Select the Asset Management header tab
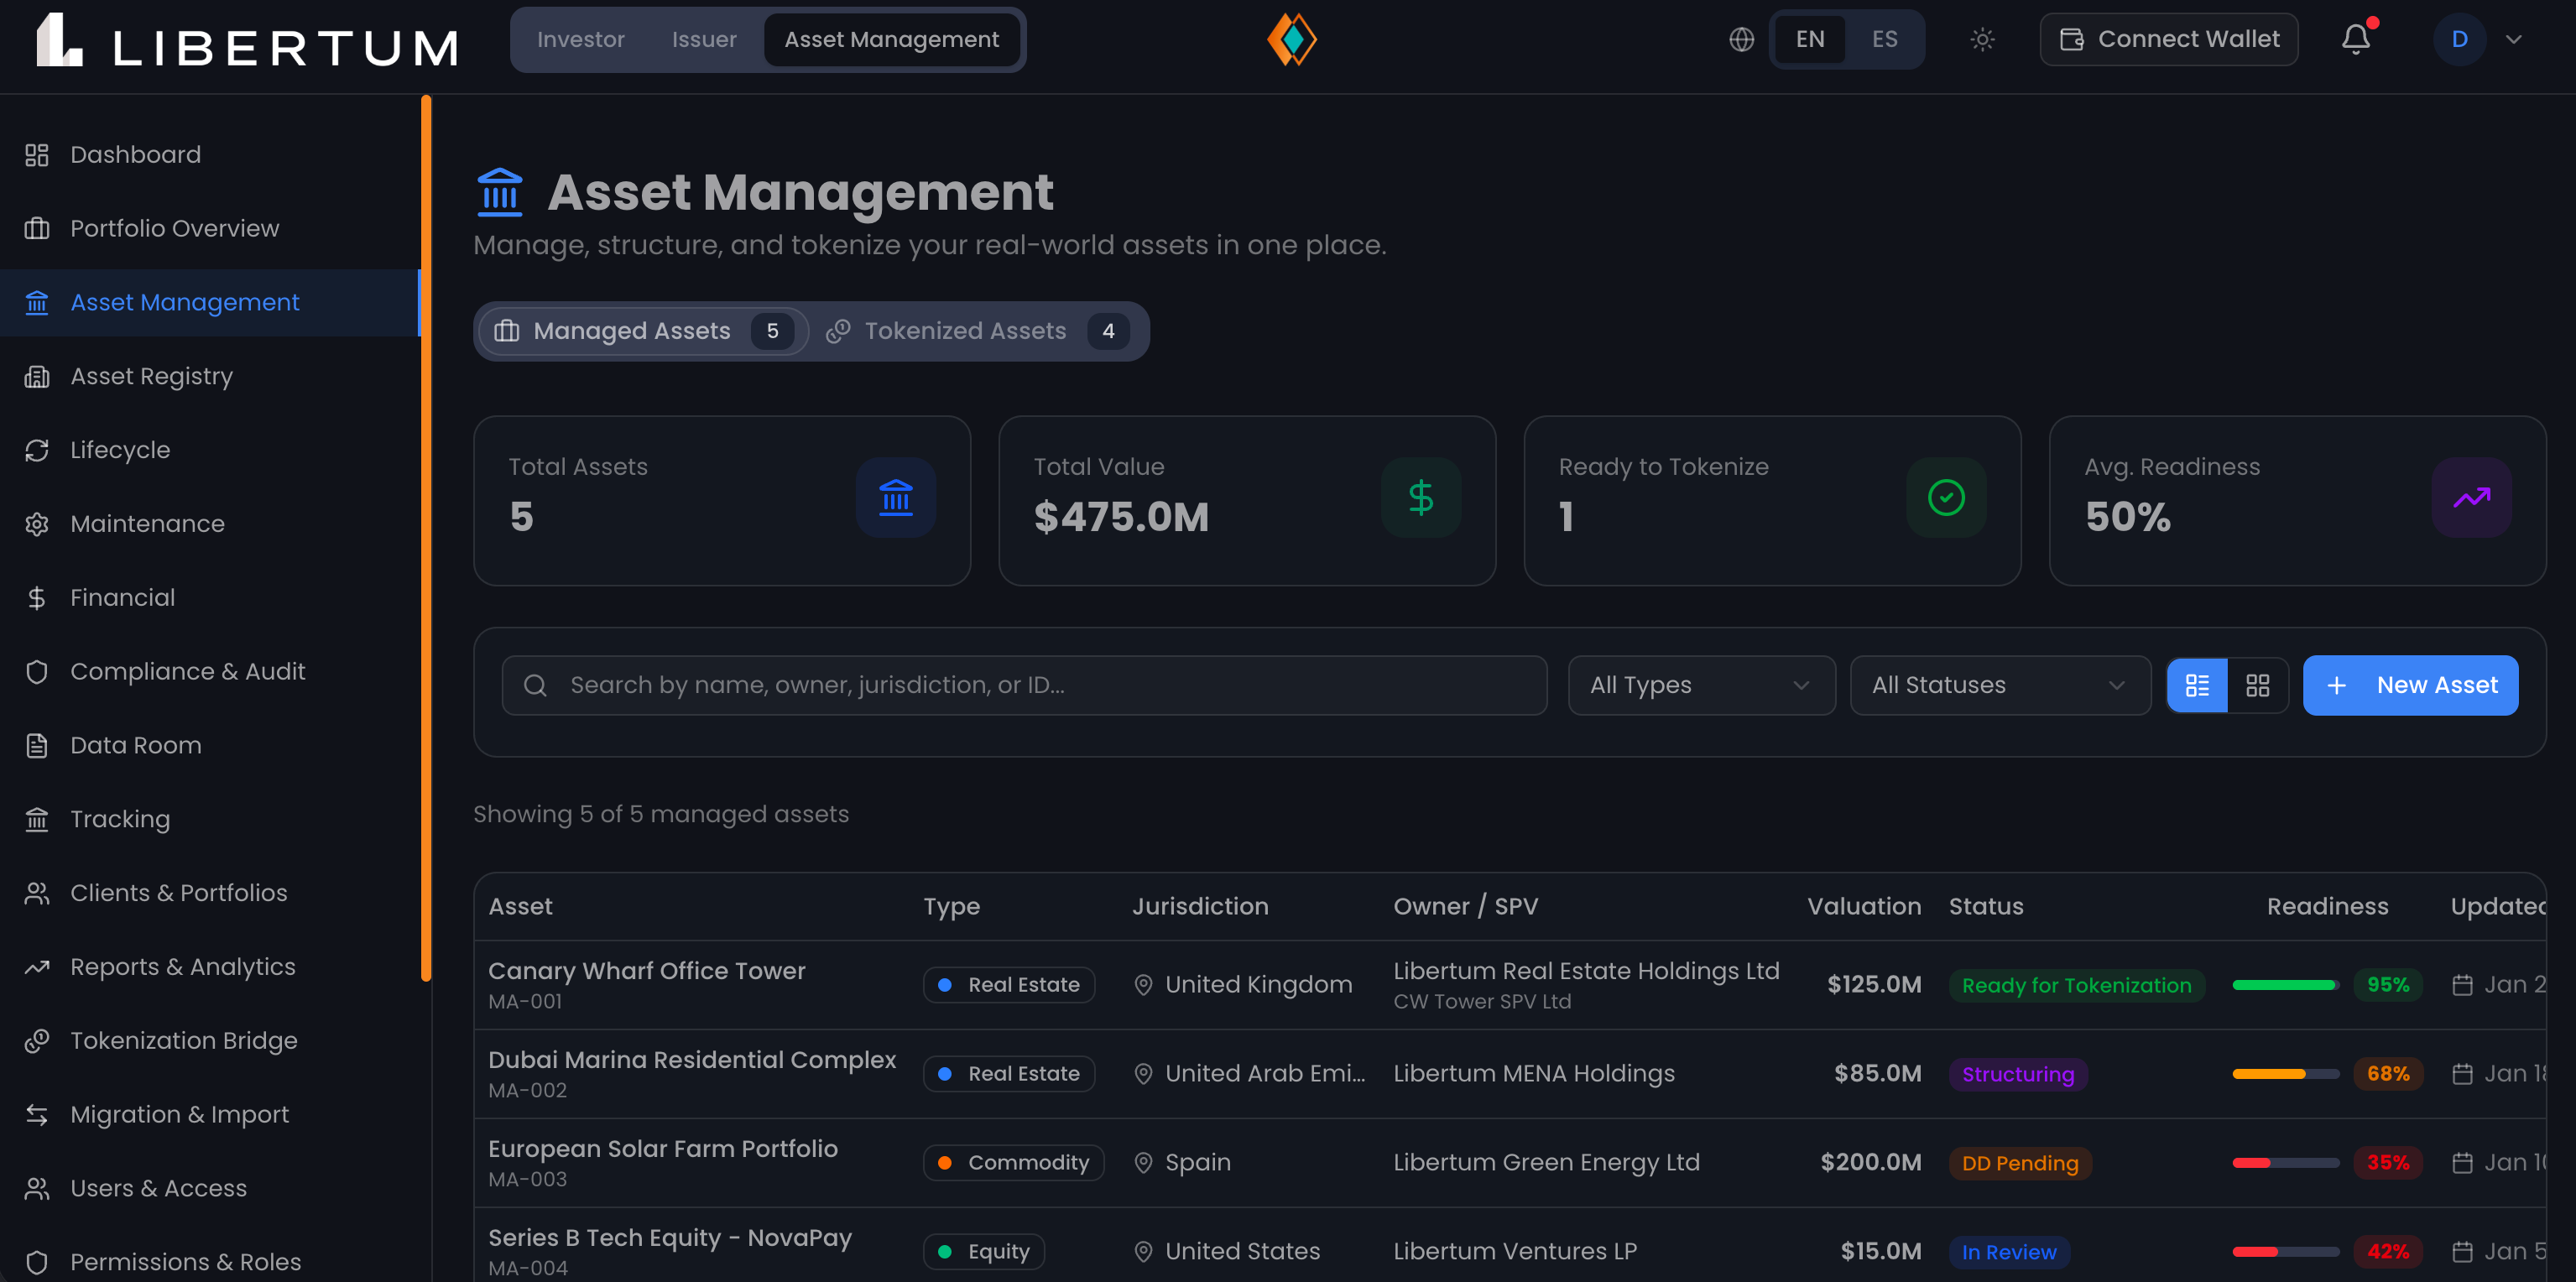Screen dimensions: 2576x1282 891,40
